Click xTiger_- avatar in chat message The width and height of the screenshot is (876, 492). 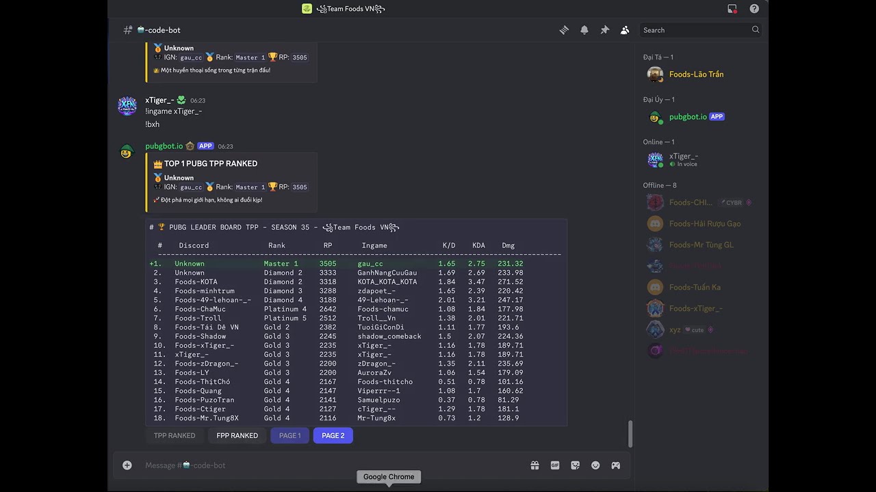click(127, 106)
